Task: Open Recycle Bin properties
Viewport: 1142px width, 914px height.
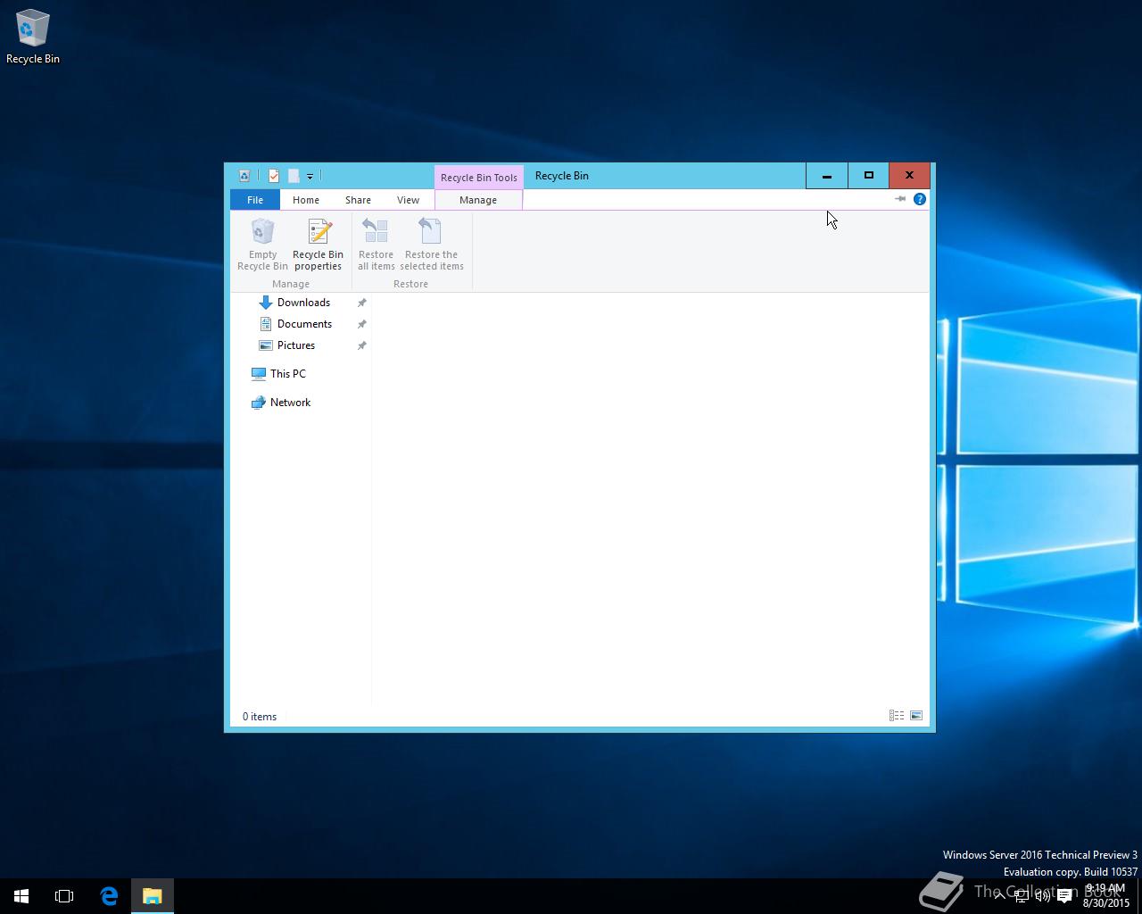Action: pyautogui.click(x=318, y=245)
